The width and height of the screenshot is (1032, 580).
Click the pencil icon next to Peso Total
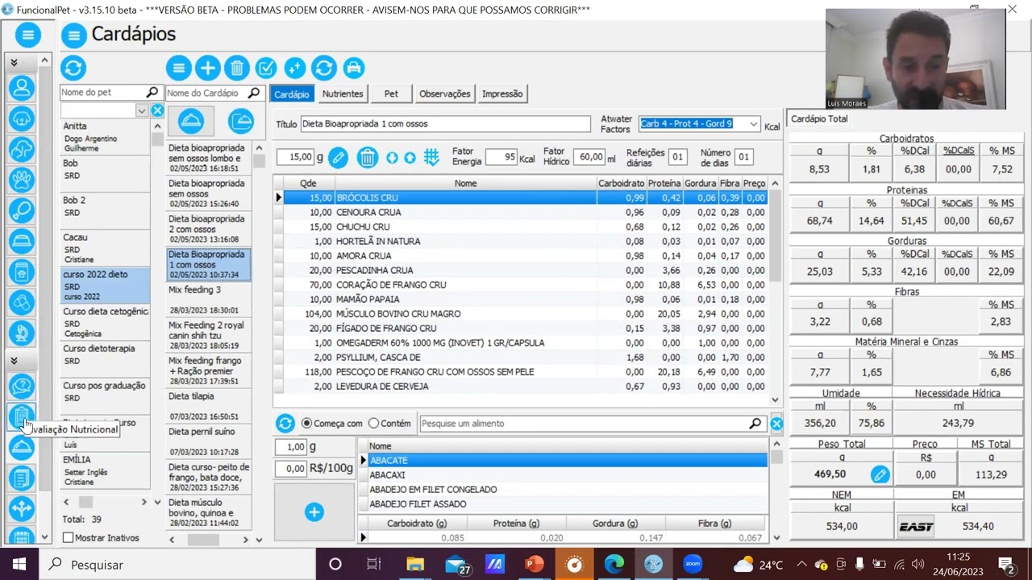click(880, 474)
